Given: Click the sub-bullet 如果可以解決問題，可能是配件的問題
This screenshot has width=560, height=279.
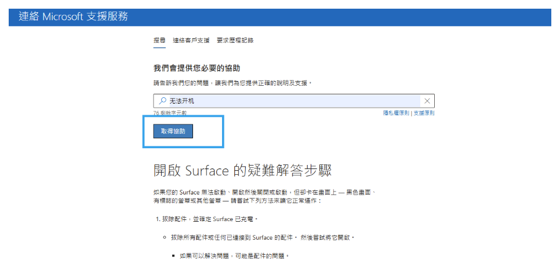Looking at the screenshot, I should tap(234, 256).
